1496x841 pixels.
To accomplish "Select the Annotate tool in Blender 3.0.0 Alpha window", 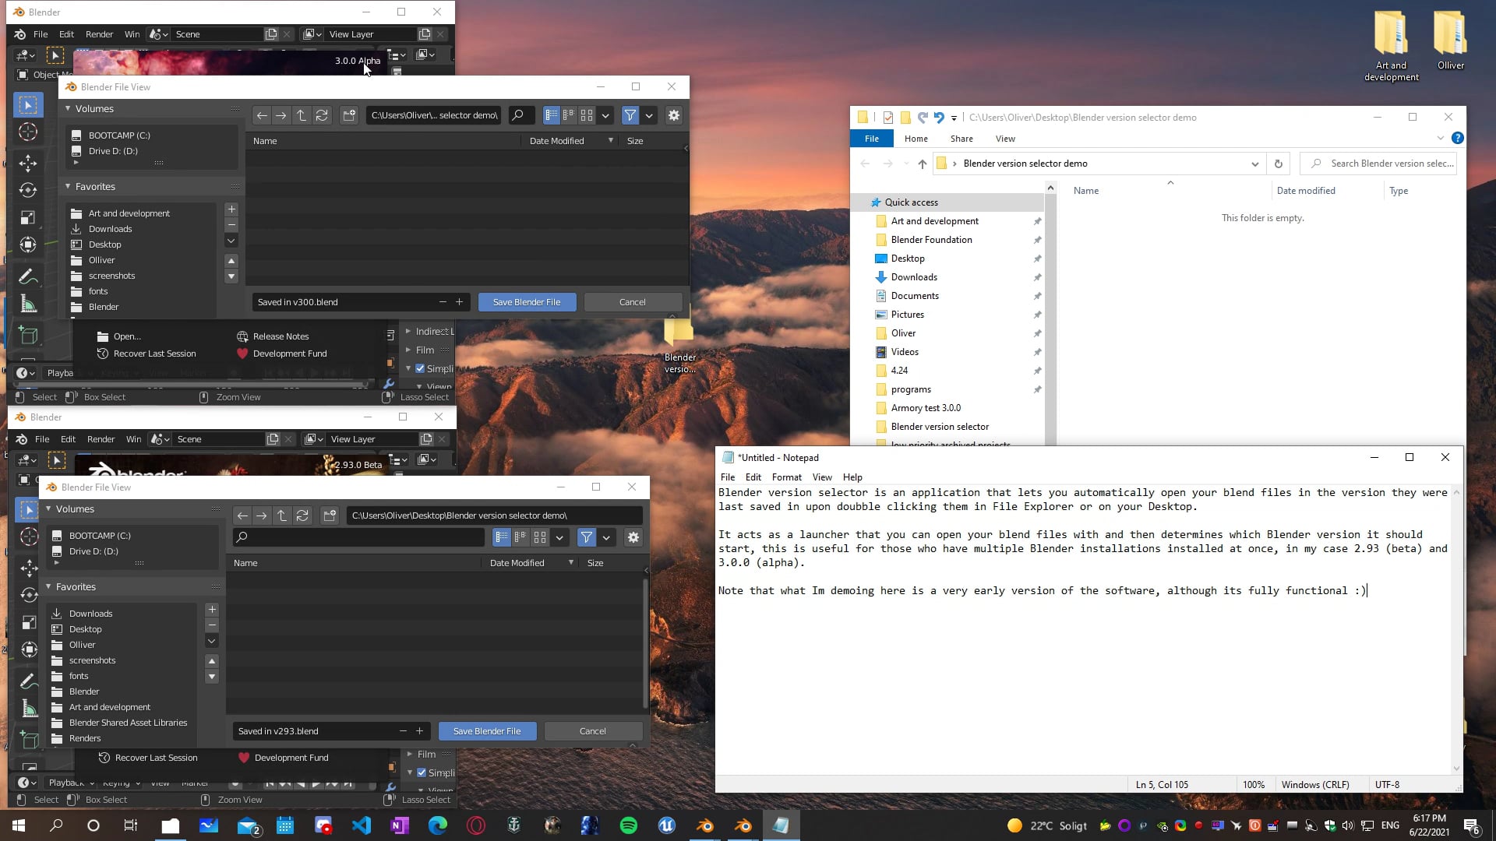I will [28, 276].
